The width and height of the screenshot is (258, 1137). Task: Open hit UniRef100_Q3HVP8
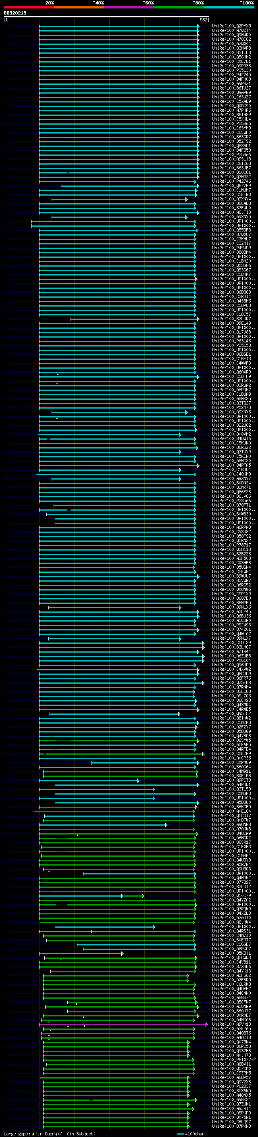coord(231,48)
